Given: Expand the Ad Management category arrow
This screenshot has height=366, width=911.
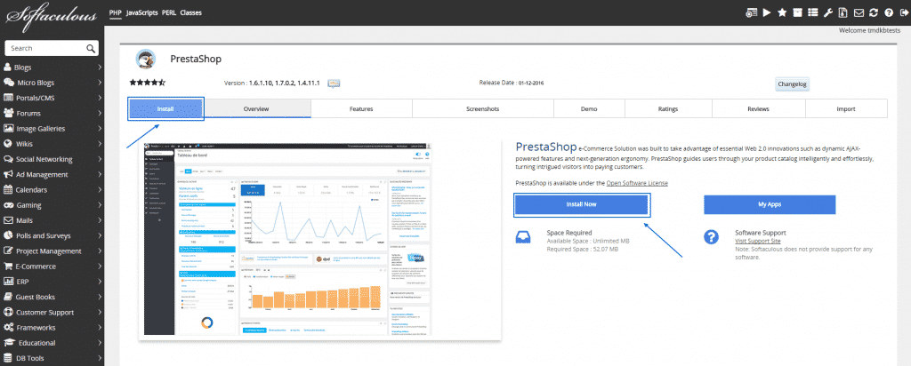Looking at the screenshot, I should [x=100, y=175].
